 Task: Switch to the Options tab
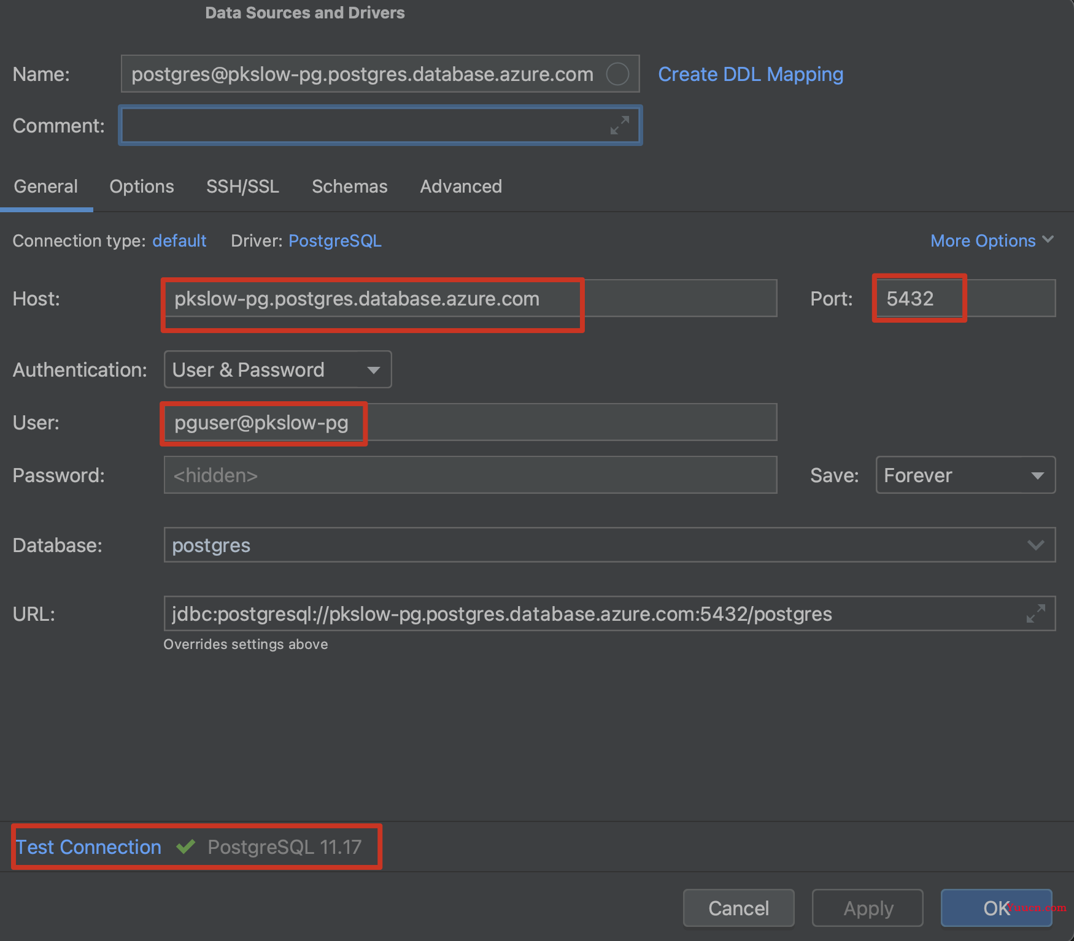point(142,186)
